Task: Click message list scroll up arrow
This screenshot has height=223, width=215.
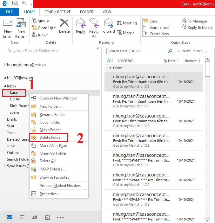Action: click(x=208, y=59)
